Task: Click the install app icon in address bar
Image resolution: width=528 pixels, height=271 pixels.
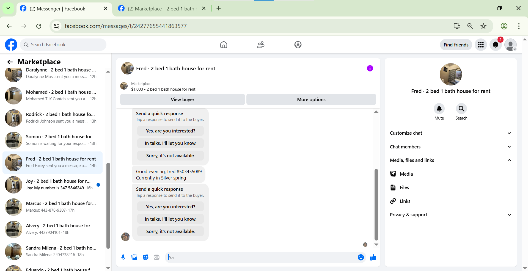Action: pyautogui.click(x=457, y=26)
